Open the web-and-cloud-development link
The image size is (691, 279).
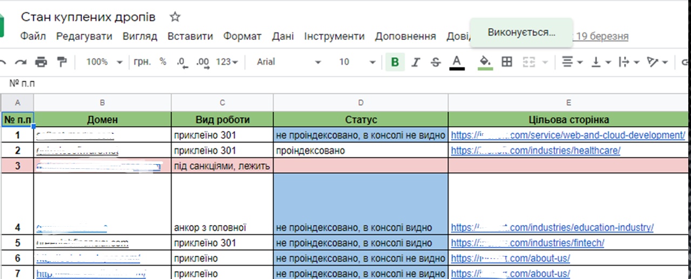(x=568, y=135)
